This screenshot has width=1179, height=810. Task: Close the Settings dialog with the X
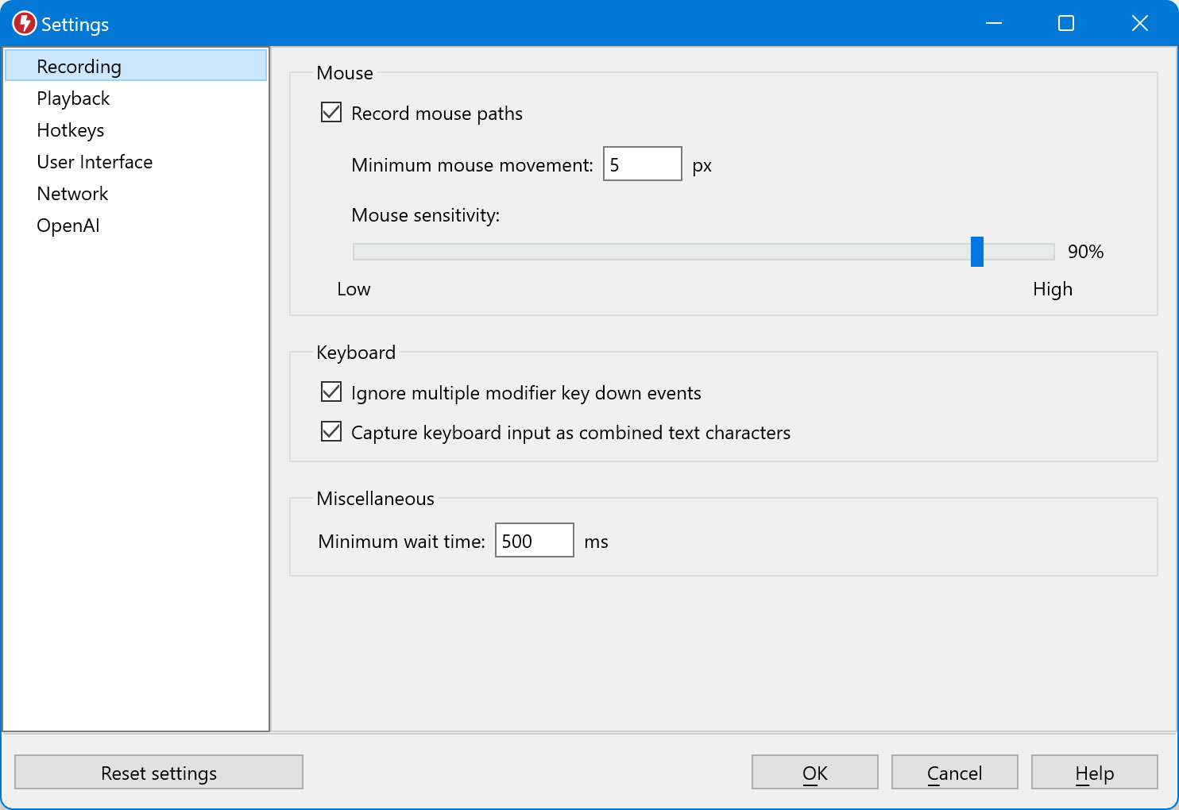pyautogui.click(x=1139, y=24)
